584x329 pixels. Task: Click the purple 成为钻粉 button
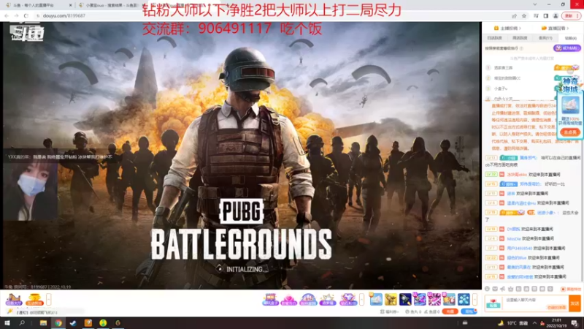click(567, 48)
